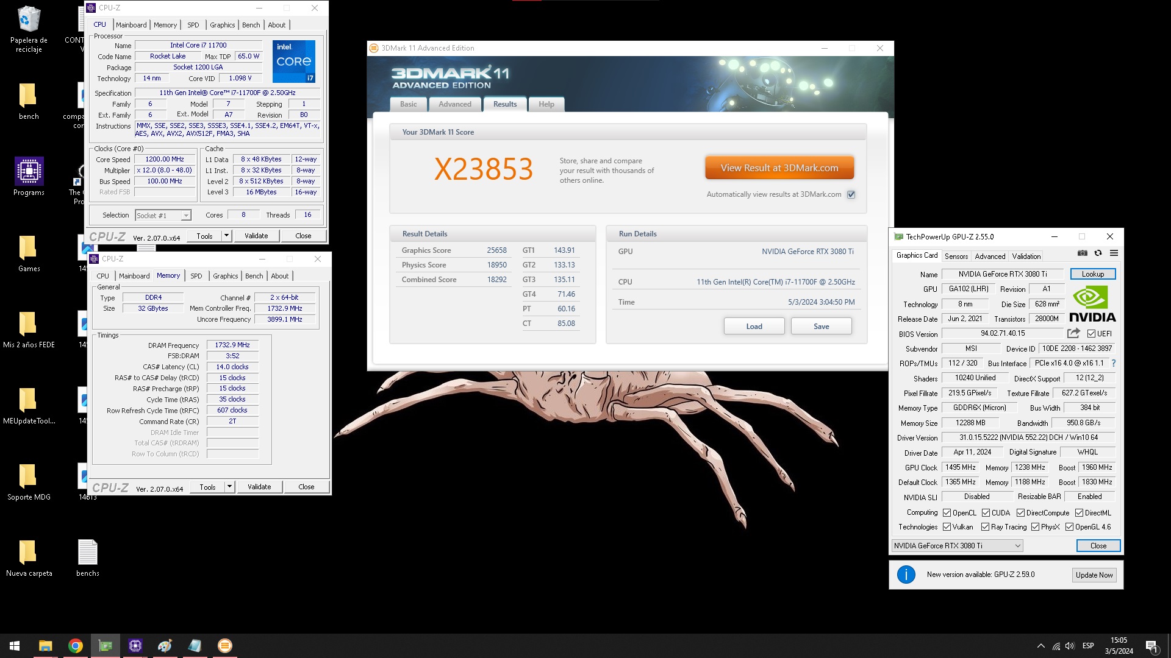Viewport: 1171px width, 658px height.
Task: Click the Close button in GPU-Z bottom right
Action: click(1098, 546)
